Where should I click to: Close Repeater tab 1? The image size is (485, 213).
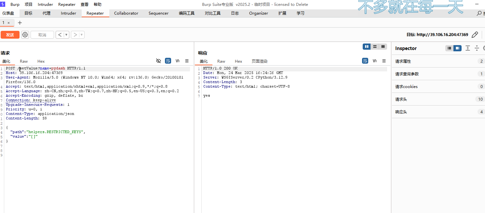point(9,23)
